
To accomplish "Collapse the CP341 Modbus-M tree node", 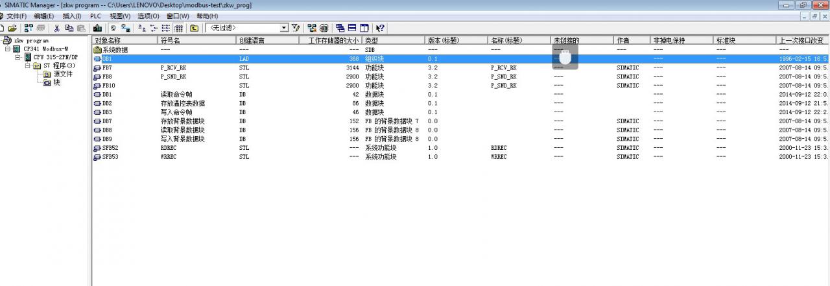I will (8, 49).
